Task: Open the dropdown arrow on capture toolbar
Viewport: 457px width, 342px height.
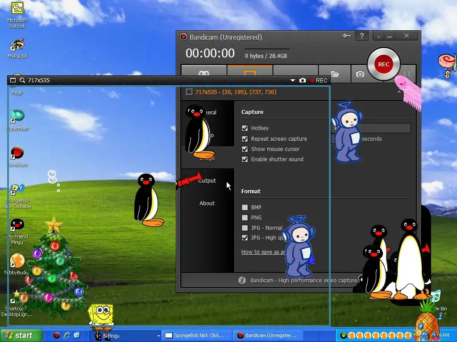Action: 293,80
